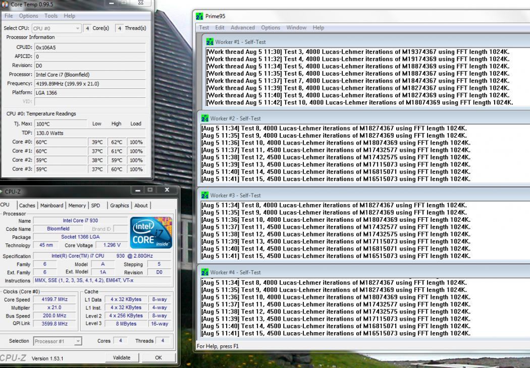This screenshot has width=530, height=368.
Task: Click Worker #4 log line for Test 8
Action: click(334, 283)
